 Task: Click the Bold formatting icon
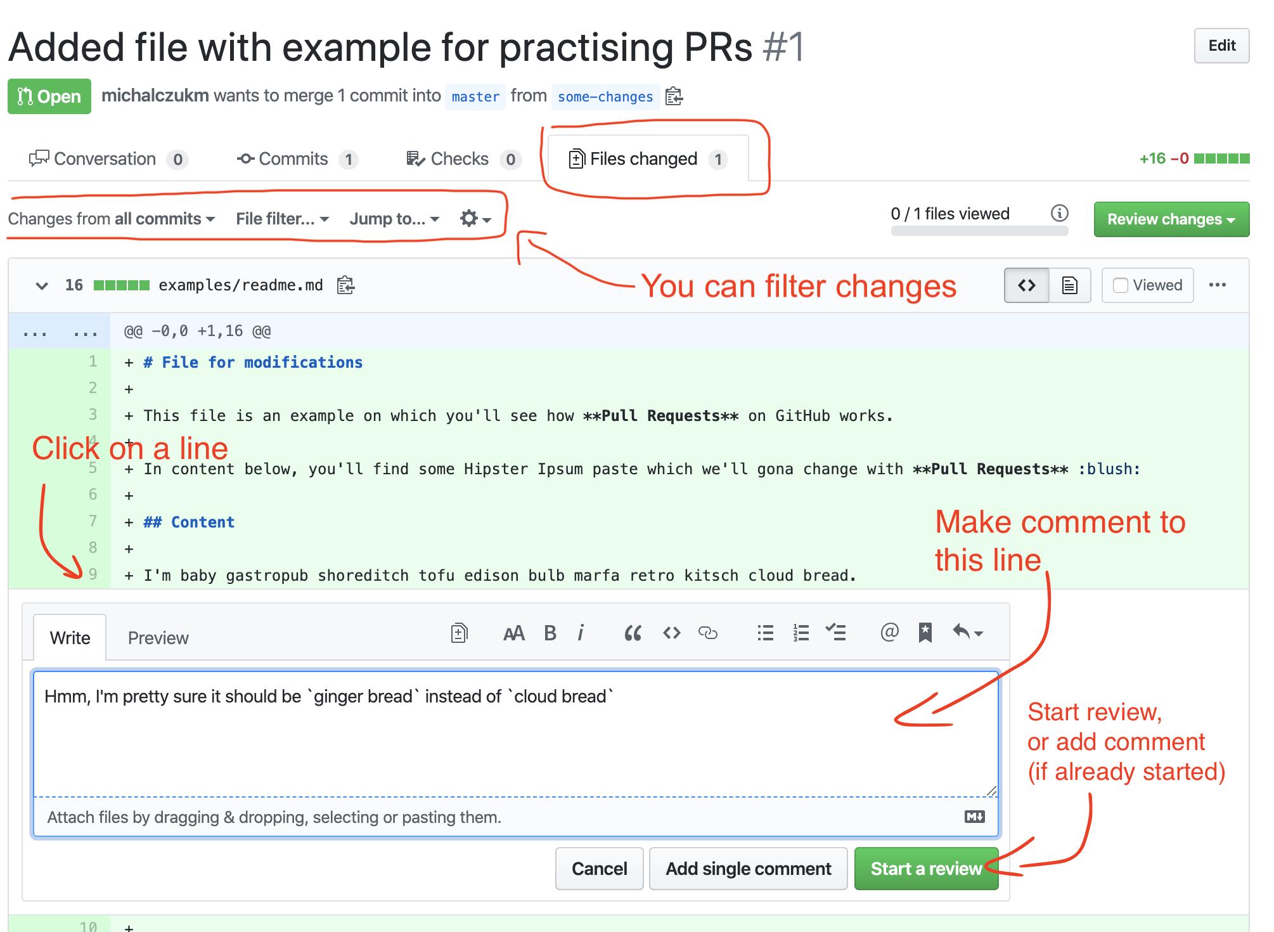[550, 633]
